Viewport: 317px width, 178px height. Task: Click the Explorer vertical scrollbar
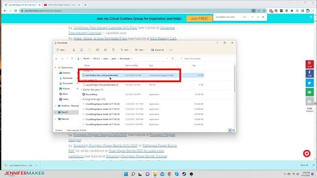point(235,79)
